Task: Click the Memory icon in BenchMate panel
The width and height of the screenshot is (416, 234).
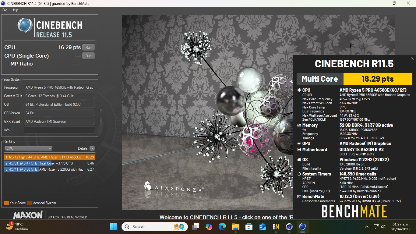Action: [x=299, y=125]
